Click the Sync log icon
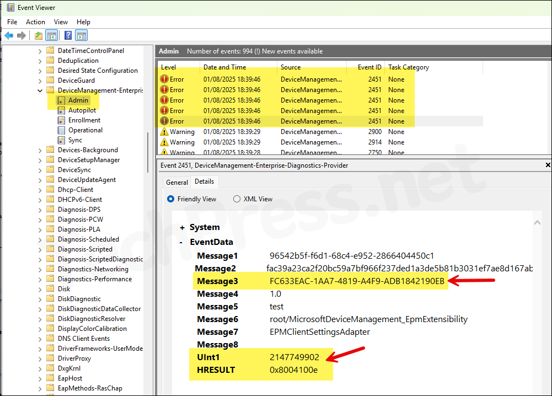 coord(61,140)
